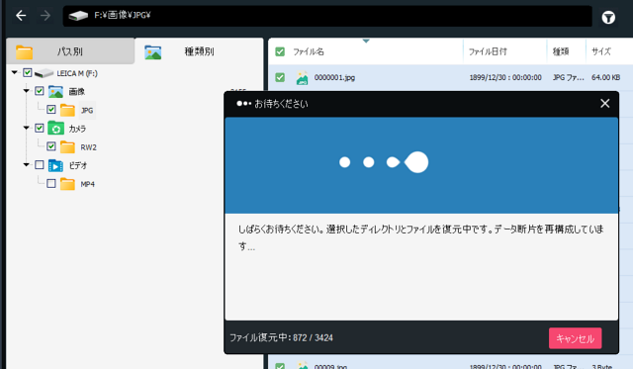
Task: Select the MP4 folder icon
Action: (x=67, y=184)
